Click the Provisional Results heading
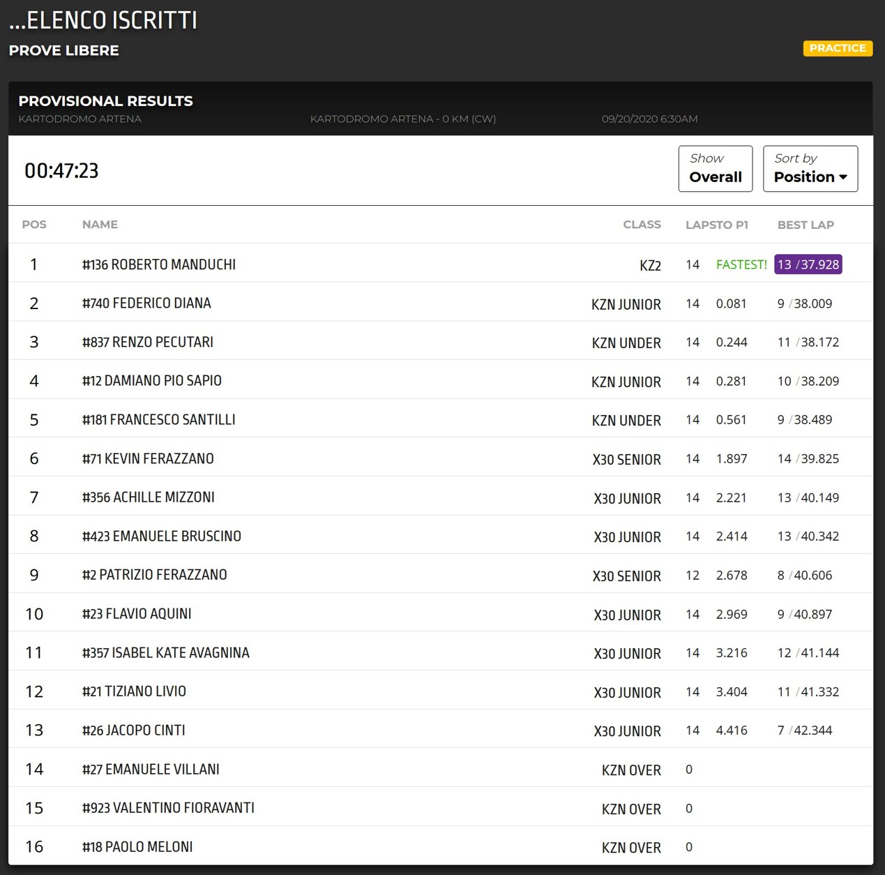This screenshot has width=885, height=875. pos(106,101)
